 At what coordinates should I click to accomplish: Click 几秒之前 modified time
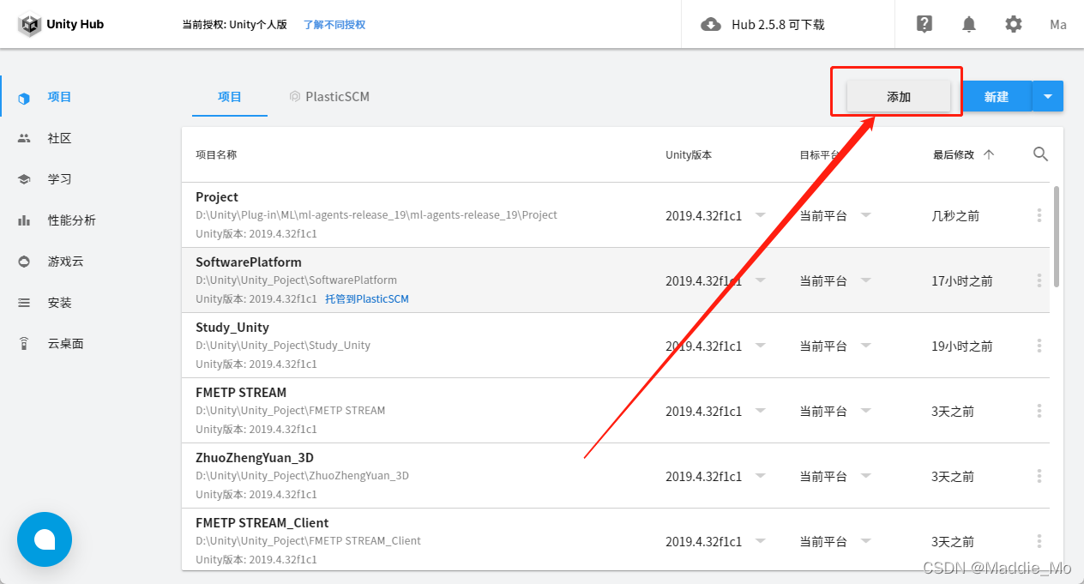955,216
